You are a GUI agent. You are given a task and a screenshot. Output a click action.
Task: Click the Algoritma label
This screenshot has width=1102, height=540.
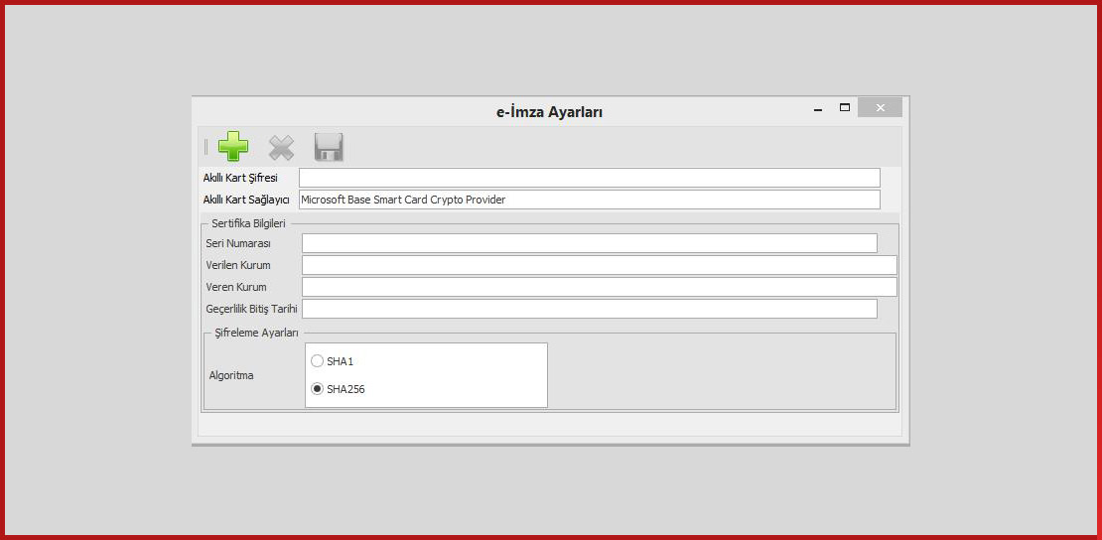[231, 375]
